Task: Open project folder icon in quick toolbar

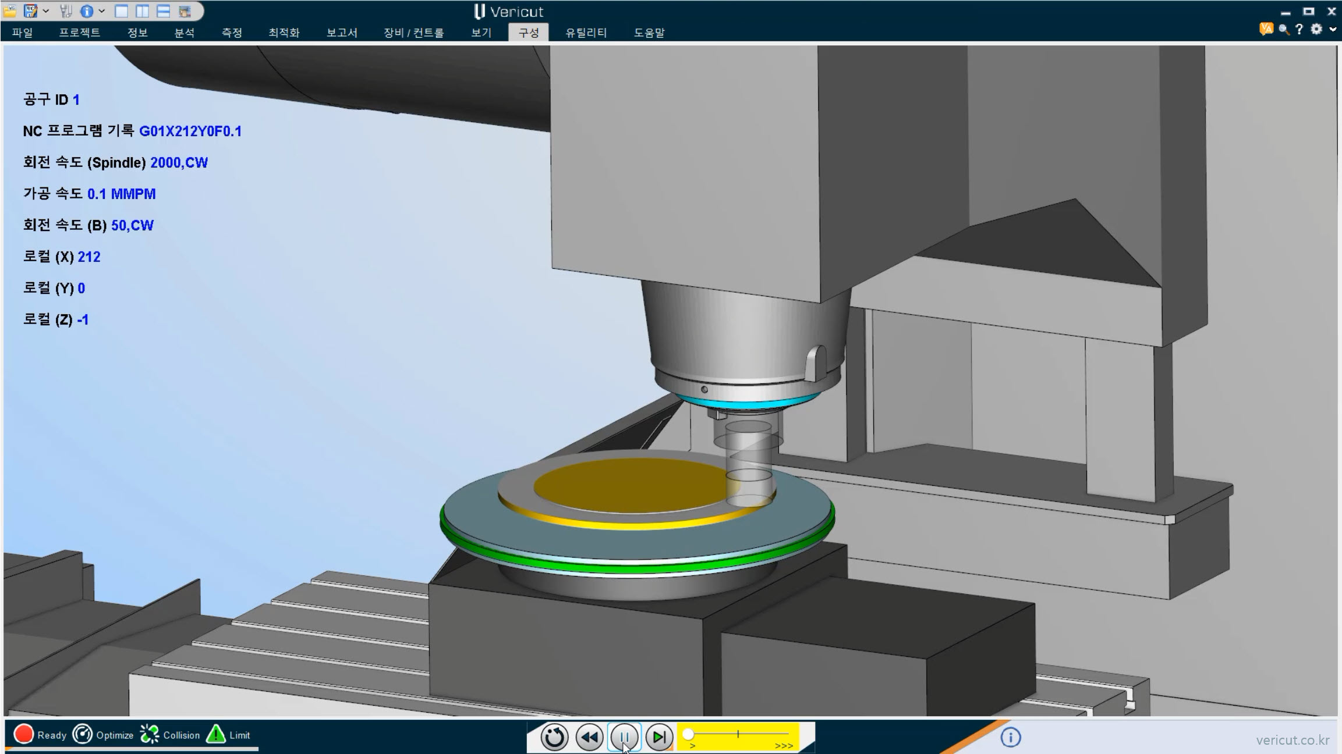Action: pyautogui.click(x=10, y=11)
